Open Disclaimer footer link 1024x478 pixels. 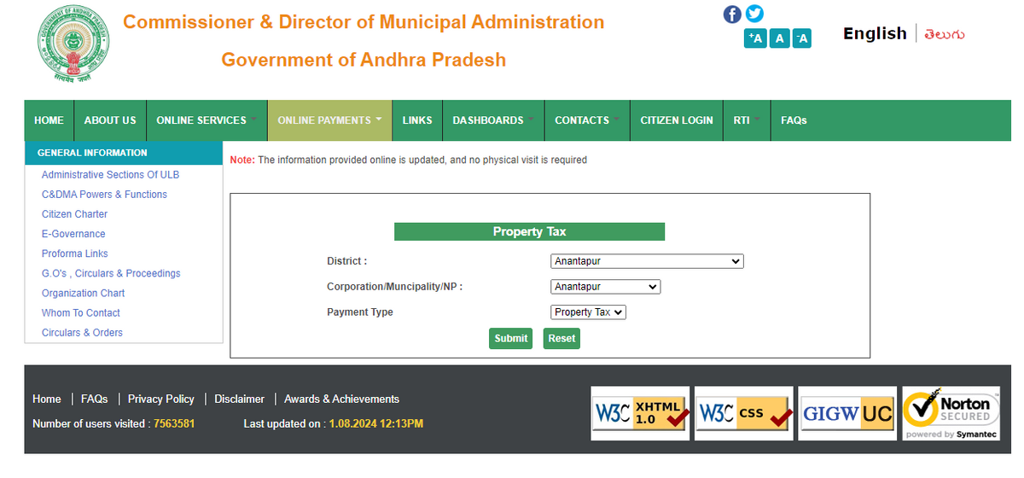point(239,399)
